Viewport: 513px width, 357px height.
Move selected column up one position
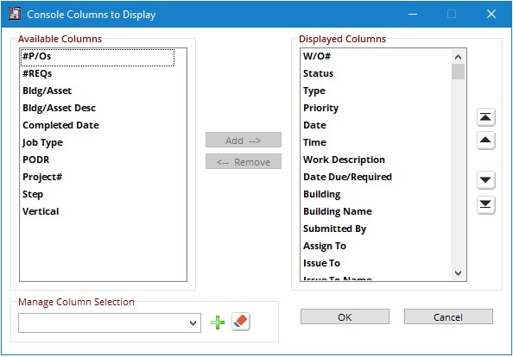(485, 141)
